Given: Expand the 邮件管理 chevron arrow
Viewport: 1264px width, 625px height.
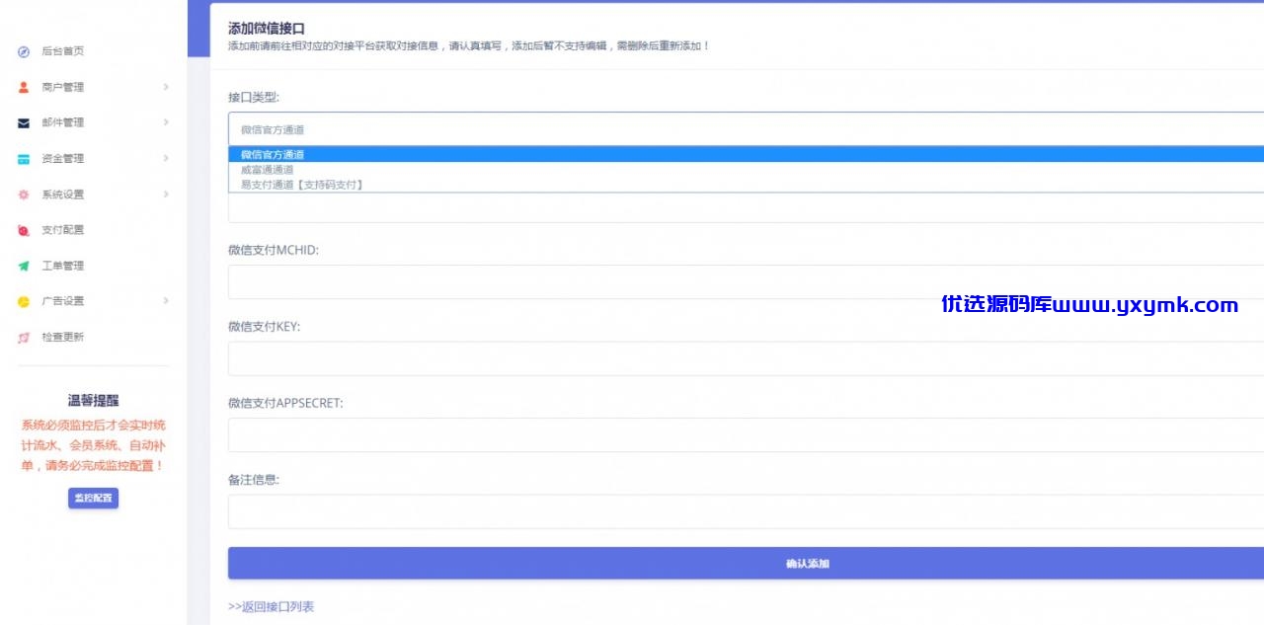Looking at the screenshot, I should (166, 122).
